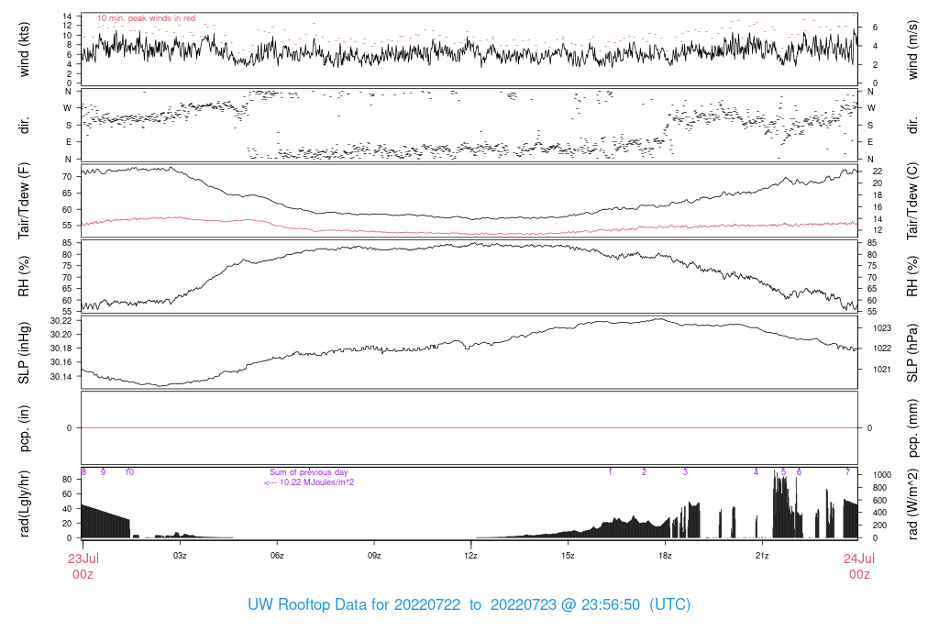Viewport: 939px width, 642px height.
Task: Click the '06z' time tick label
Action: 277,556
